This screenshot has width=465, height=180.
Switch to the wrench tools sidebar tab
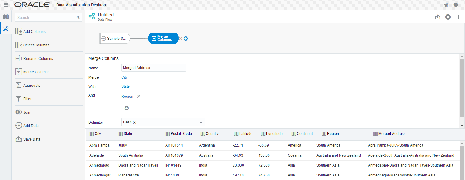6,29
